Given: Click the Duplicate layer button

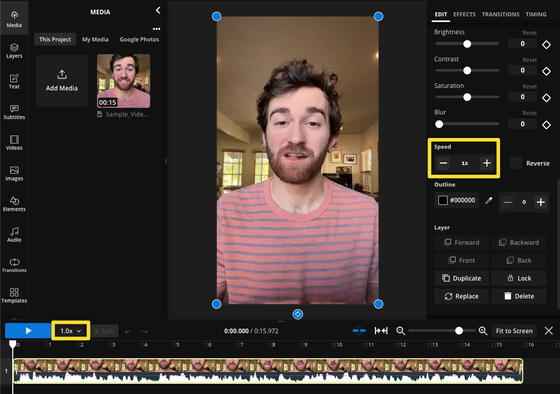Looking at the screenshot, I should [461, 279].
